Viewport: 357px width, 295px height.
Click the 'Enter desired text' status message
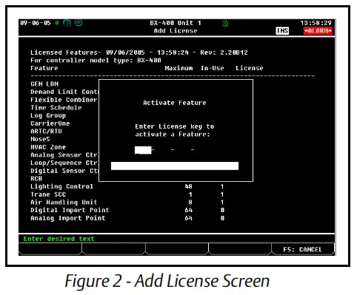click(59, 239)
